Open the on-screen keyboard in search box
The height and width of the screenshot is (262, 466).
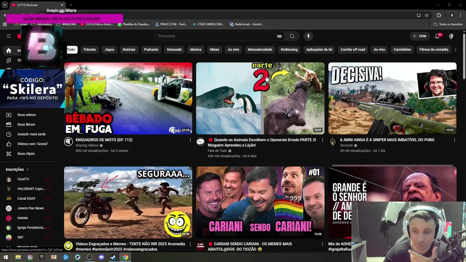[x=279, y=36]
